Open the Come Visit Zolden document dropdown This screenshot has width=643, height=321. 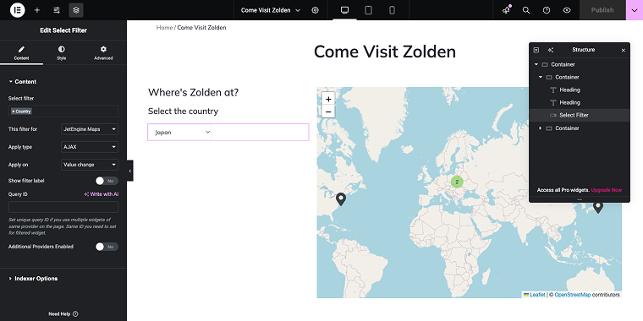[x=270, y=10]
